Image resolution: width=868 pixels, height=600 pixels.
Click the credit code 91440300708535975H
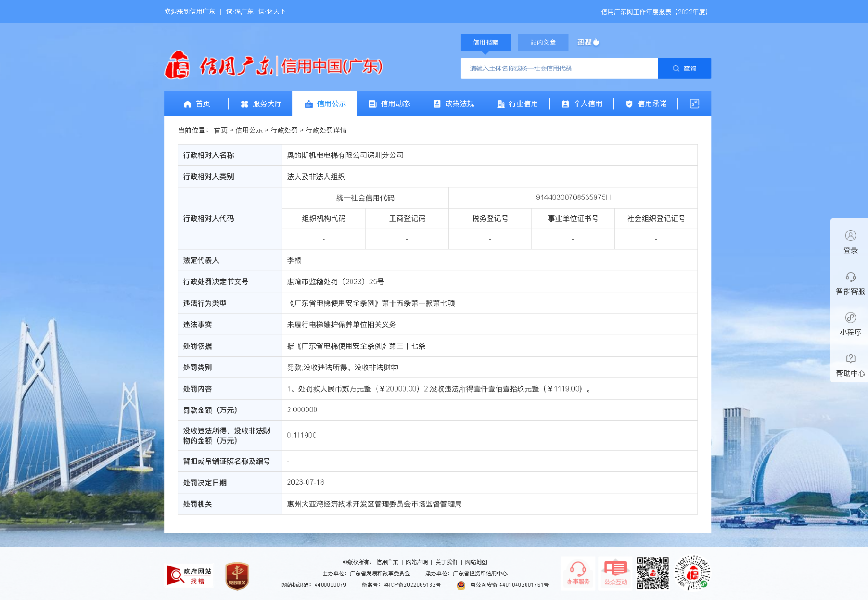(x=573, y=197)
